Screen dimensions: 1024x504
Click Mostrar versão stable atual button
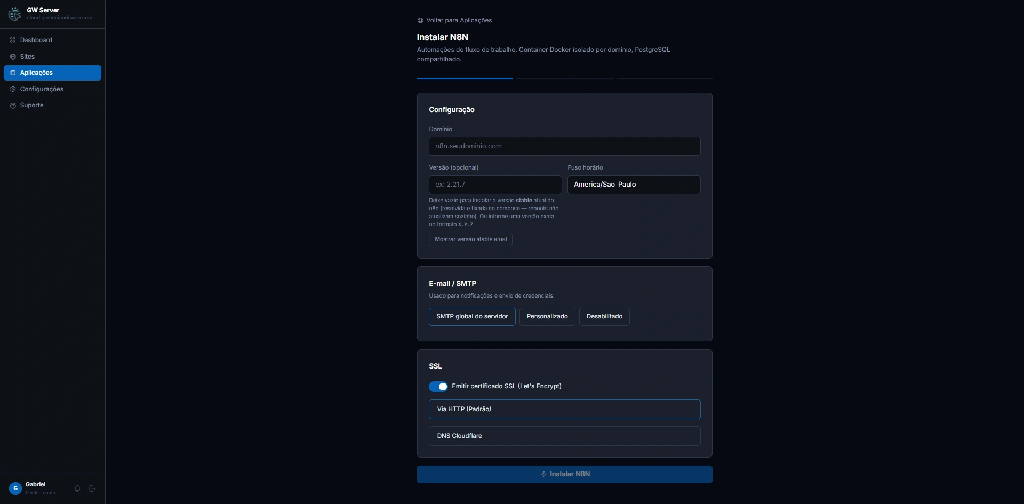coord(470,239)
